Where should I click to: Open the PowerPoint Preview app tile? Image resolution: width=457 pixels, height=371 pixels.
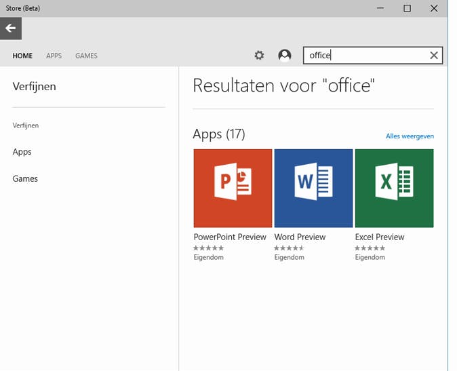coord(233,189)
